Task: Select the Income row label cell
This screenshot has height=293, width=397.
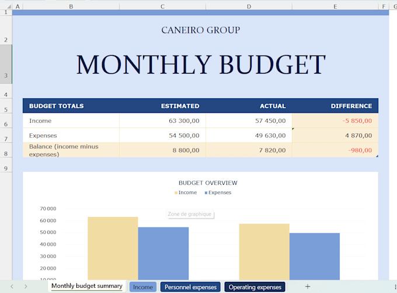Action: [71, 120]
